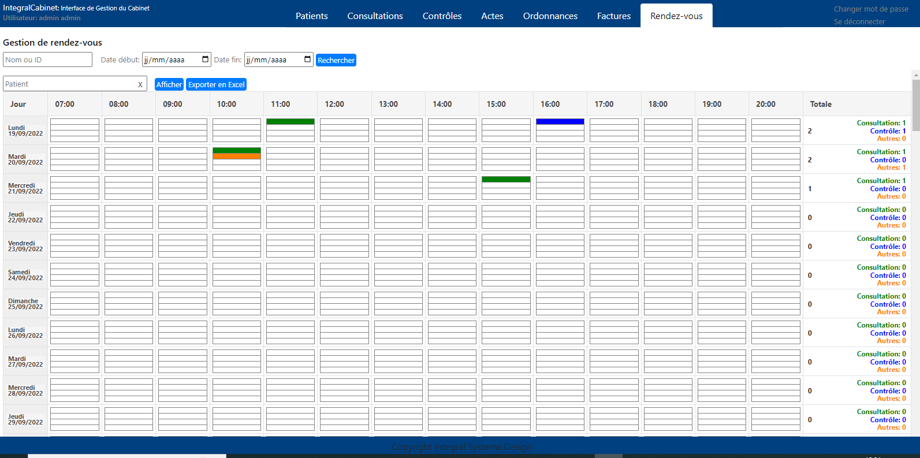Screen dimensions: 920x458
Task: Clear the Patient field with the X
Action: [140, 84]
